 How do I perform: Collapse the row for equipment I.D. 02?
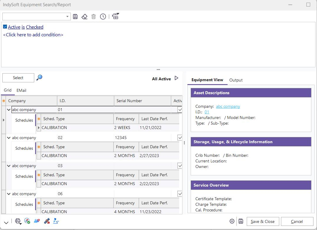pyautogui.click(x=9, y=138)
